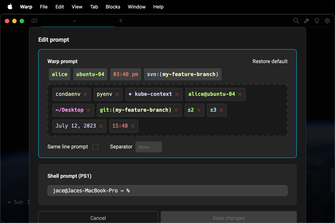Enable the Same line prompt checkbox
The height and width of the screenshot is (223, 335).
[95, 147]
